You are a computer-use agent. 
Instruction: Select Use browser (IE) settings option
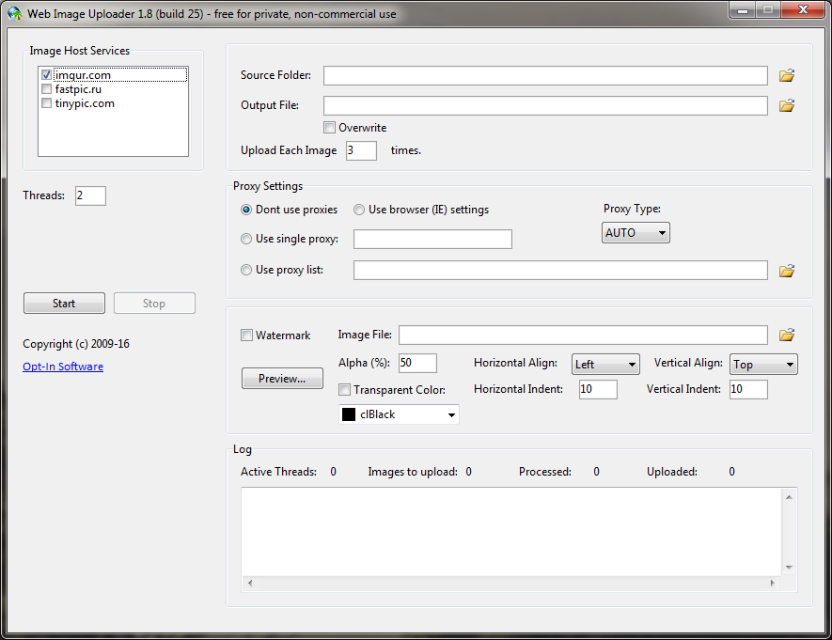[359, 210]
